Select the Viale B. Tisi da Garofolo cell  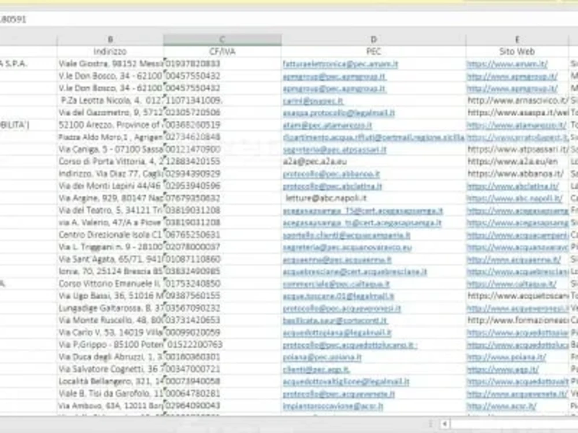coord(110,393)
